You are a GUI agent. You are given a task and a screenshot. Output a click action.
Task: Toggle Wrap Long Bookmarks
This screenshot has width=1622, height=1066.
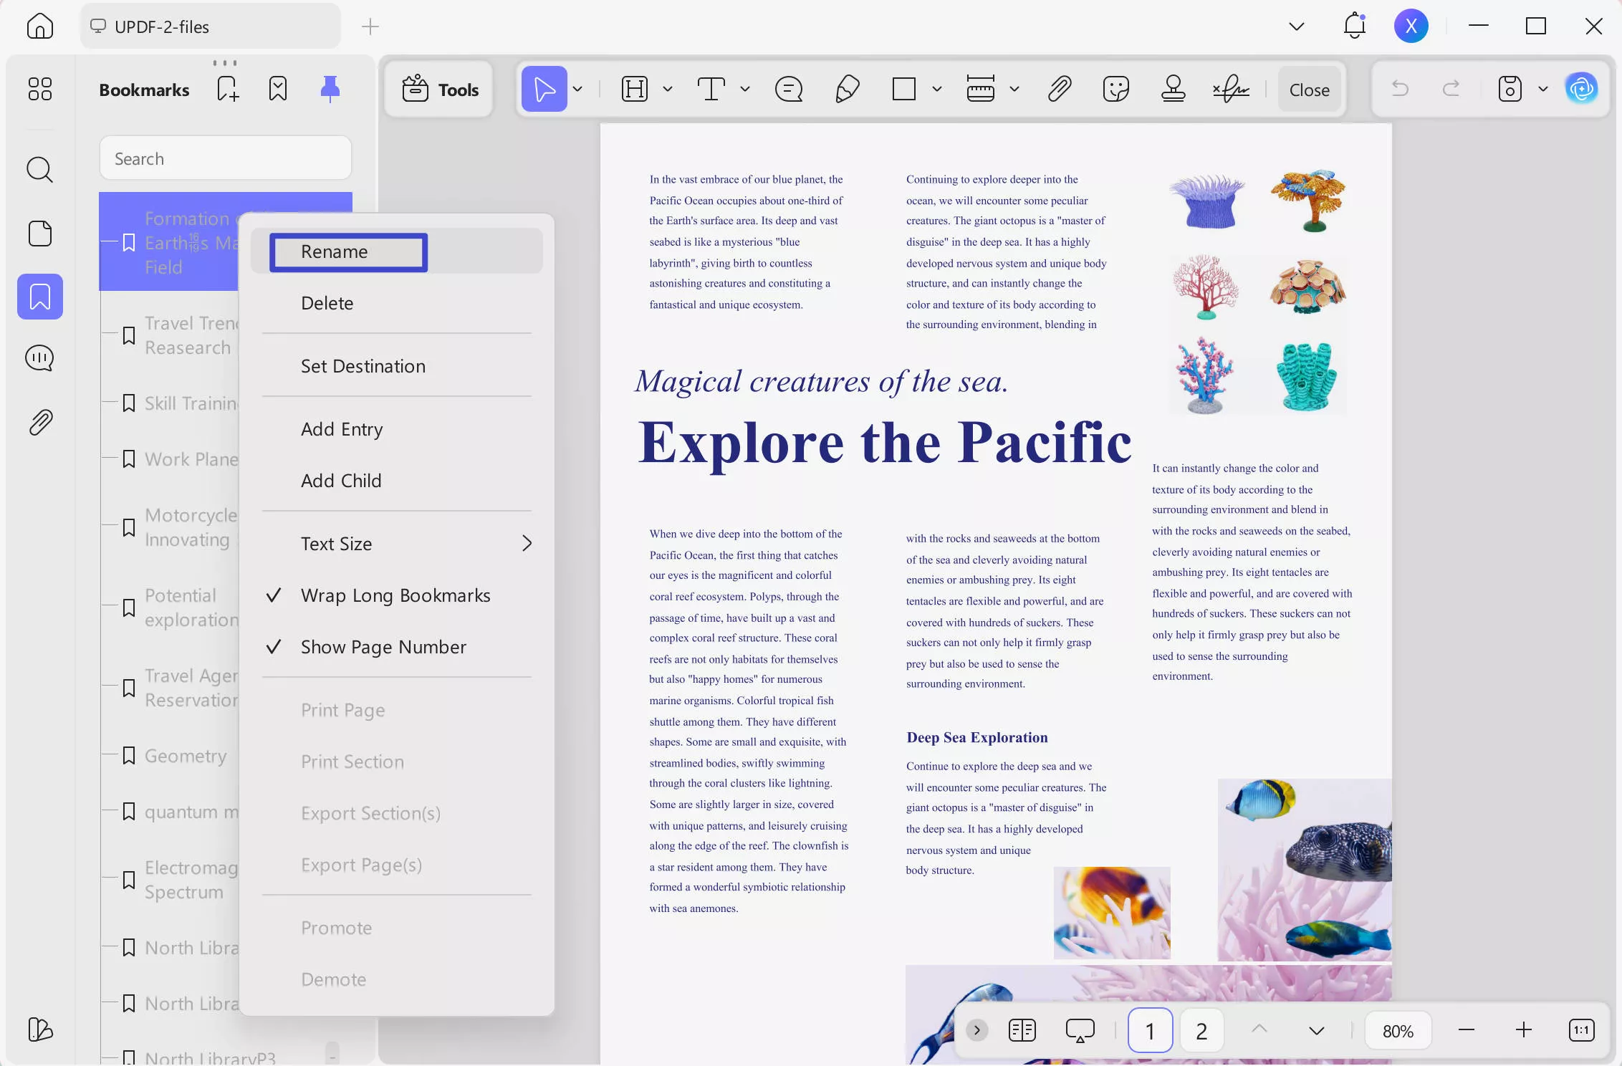coord(395,595)
